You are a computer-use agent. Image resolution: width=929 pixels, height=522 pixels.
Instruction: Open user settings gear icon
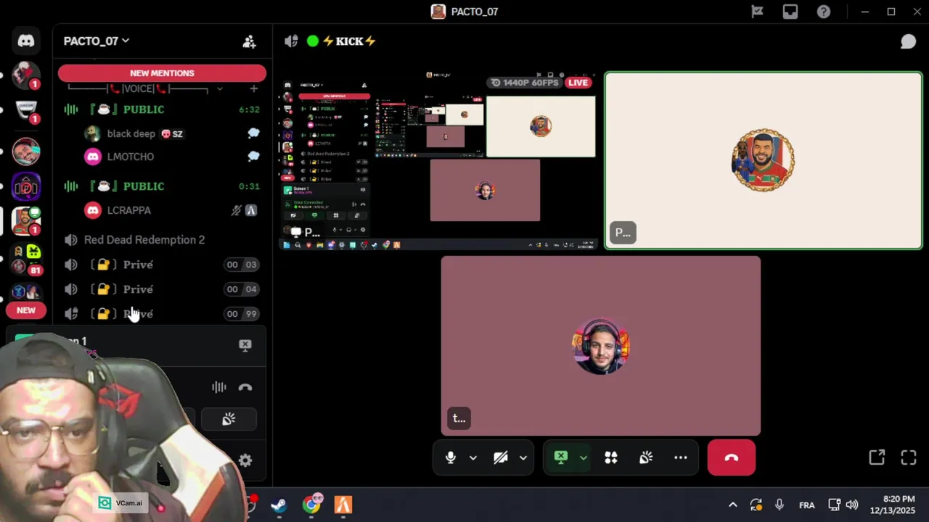click(x=245, y=460)
